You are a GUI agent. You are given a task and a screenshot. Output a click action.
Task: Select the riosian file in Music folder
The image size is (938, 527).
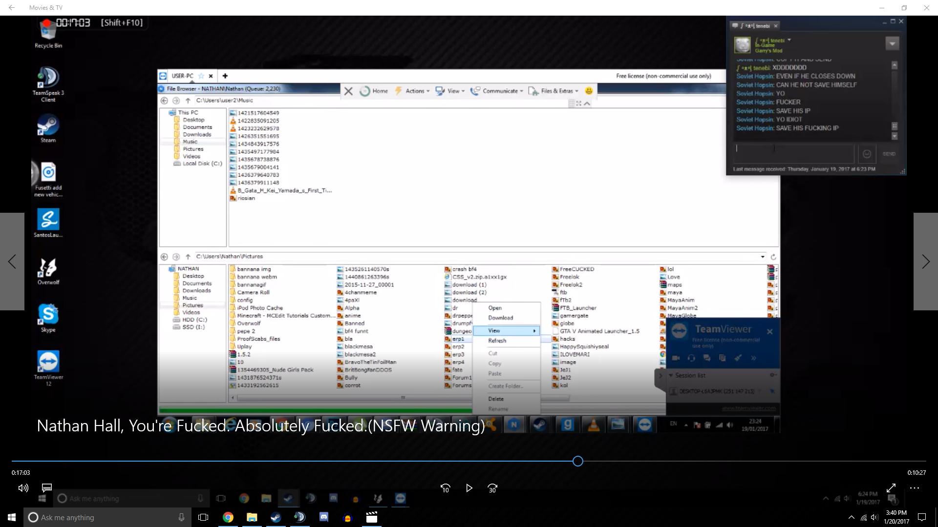242,199
